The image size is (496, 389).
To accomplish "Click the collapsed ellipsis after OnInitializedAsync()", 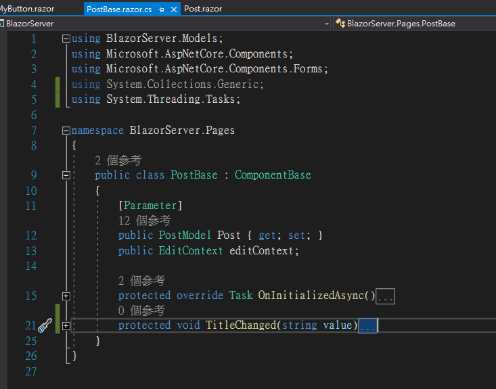I will coord(385,296).
